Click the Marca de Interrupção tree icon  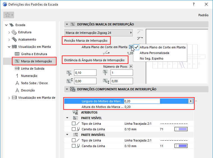click(x=17, y=61)
